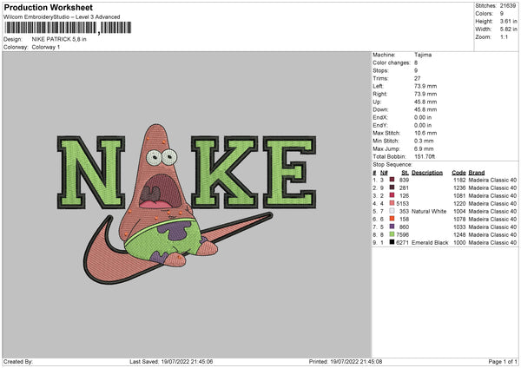Select the Emerald Black color swatch
This screenshot has height=368, width=521.
tap(392, 242)
